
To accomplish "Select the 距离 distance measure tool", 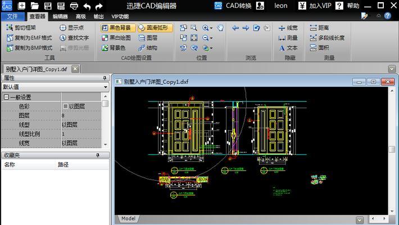I will [319, 28].
